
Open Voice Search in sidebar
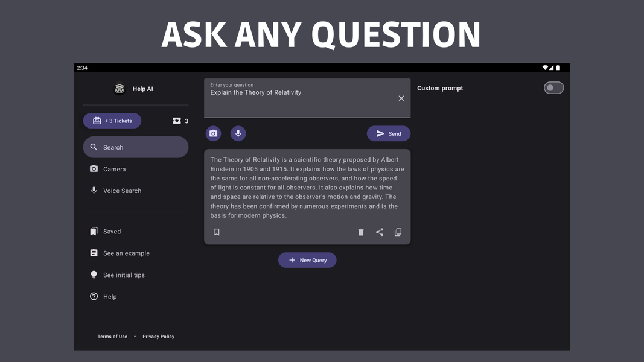tap(122, 191)
